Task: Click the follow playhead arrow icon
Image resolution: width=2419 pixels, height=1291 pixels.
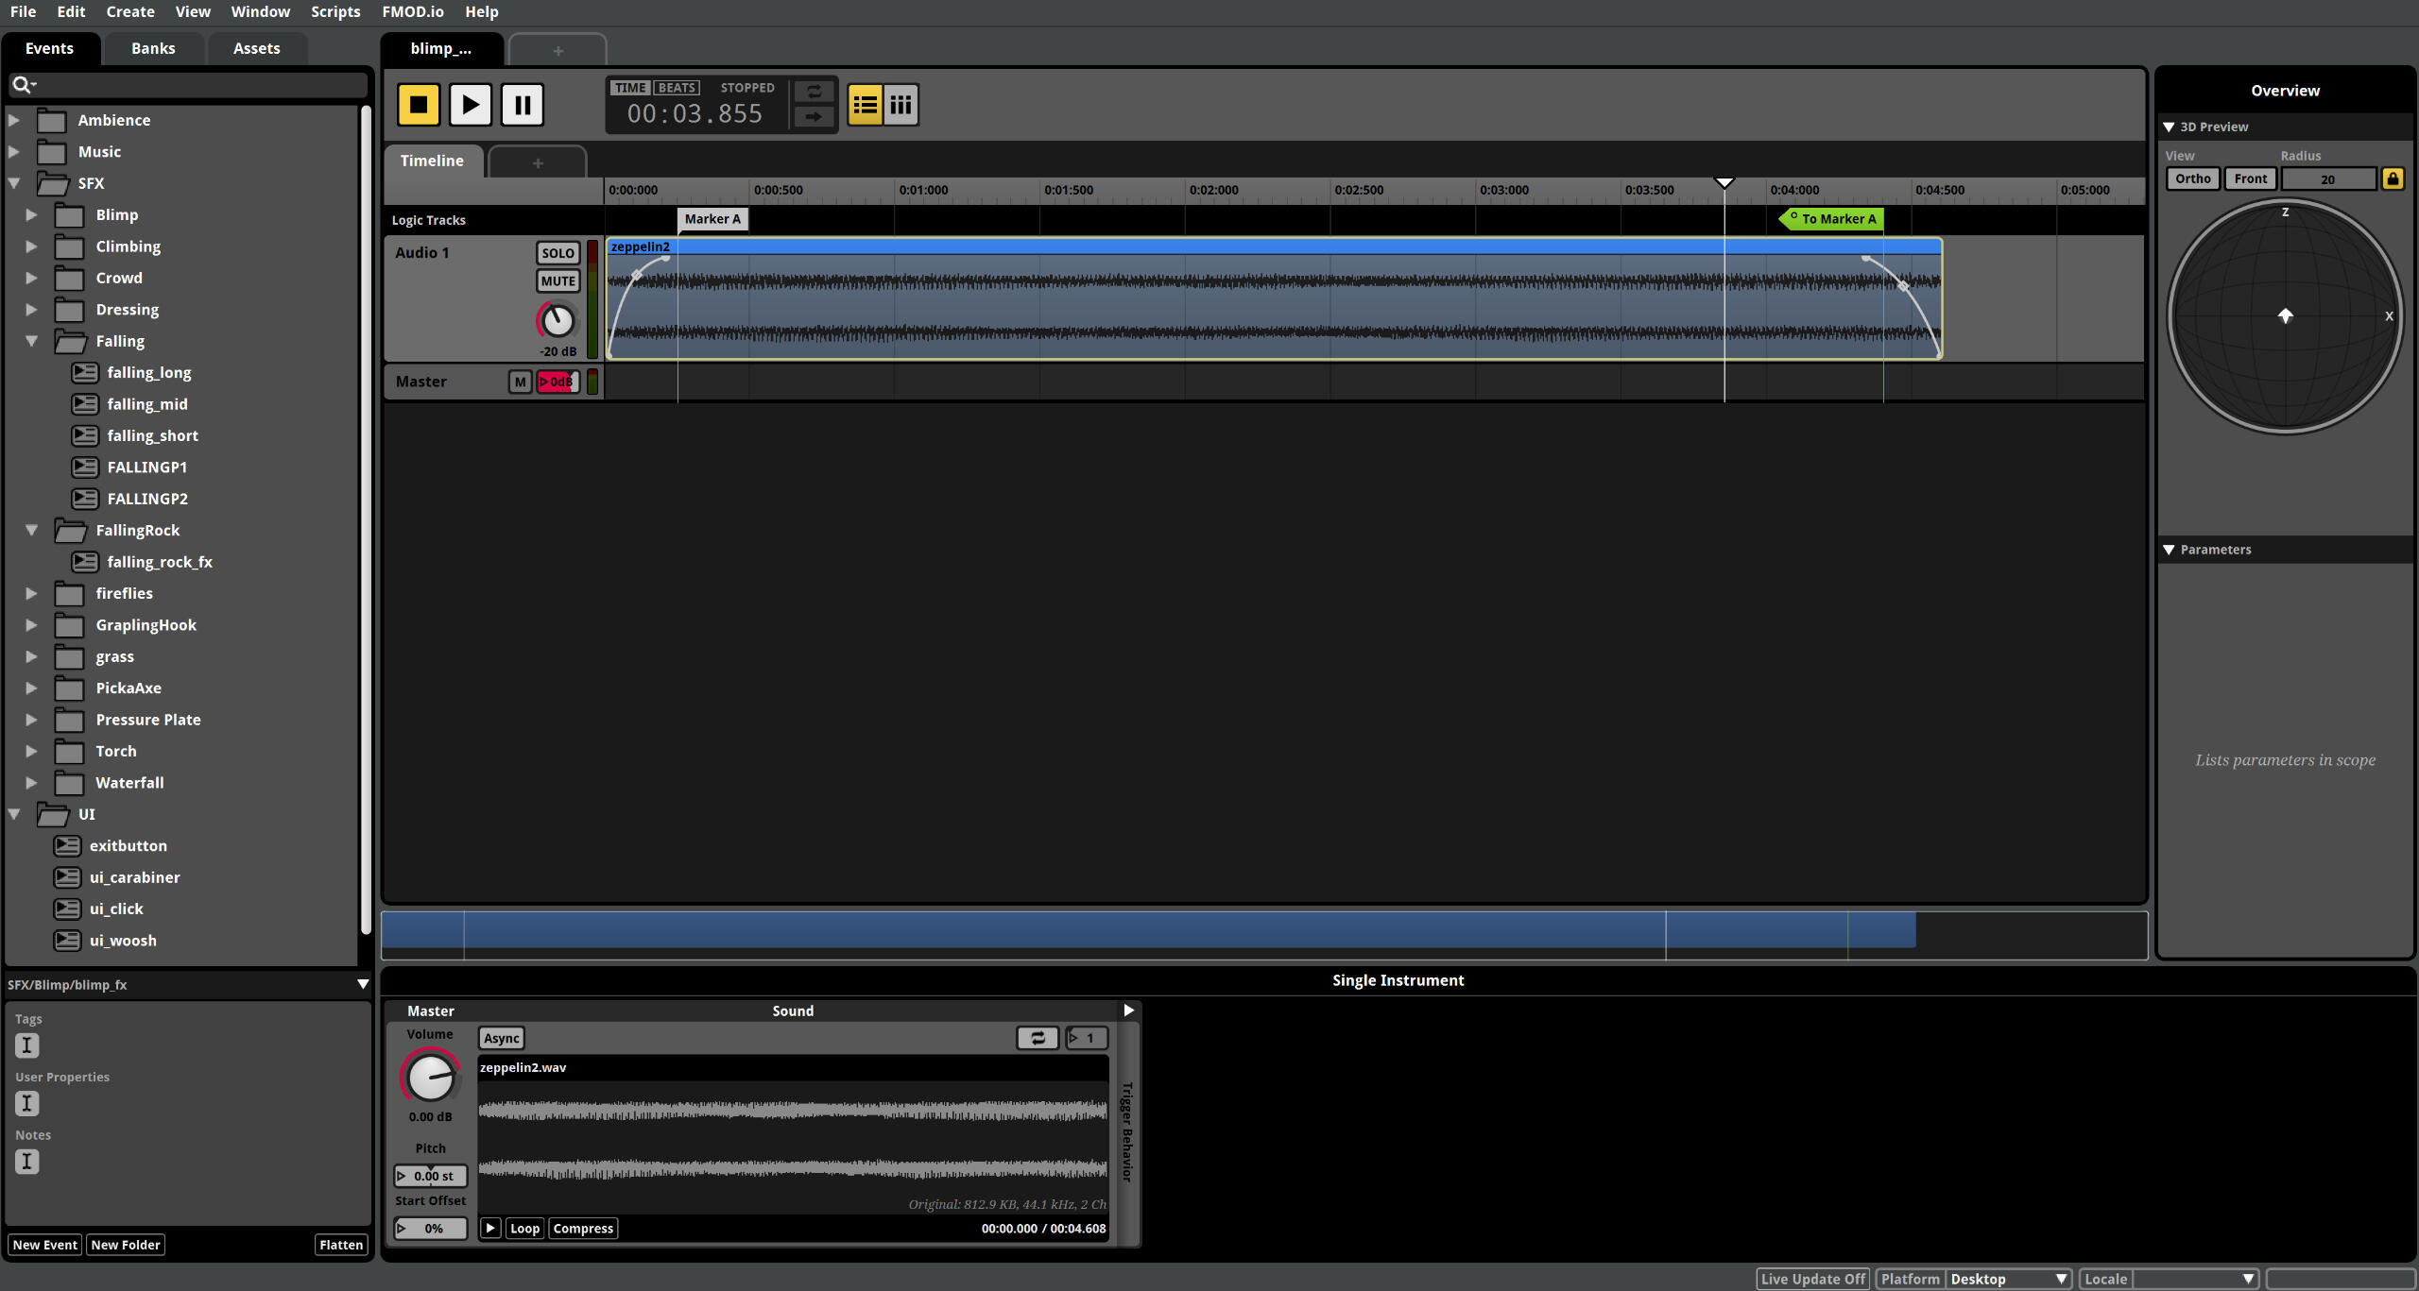Action: click(814, 119)
